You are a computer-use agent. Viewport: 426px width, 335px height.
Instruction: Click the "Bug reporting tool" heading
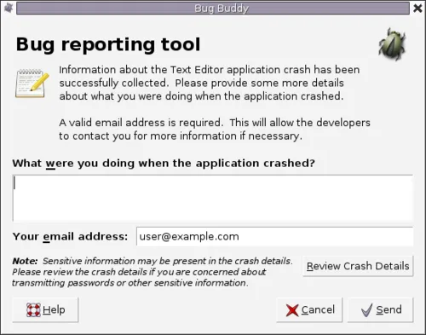click(108, 44)
